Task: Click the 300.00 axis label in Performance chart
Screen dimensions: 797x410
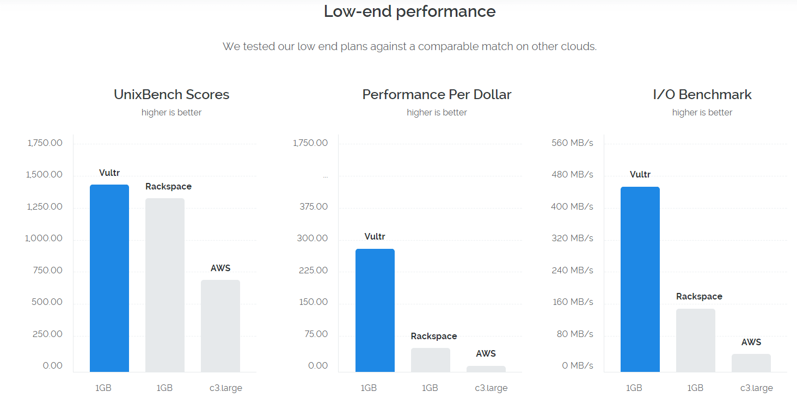Action: coord(312,238)
